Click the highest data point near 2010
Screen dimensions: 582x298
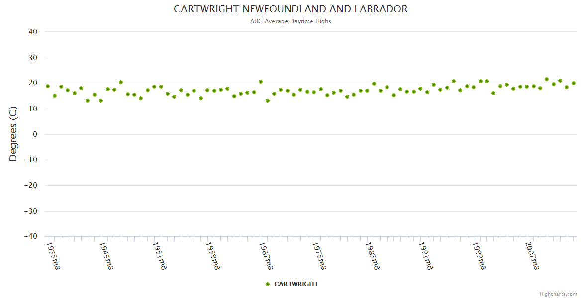[547, 79]
